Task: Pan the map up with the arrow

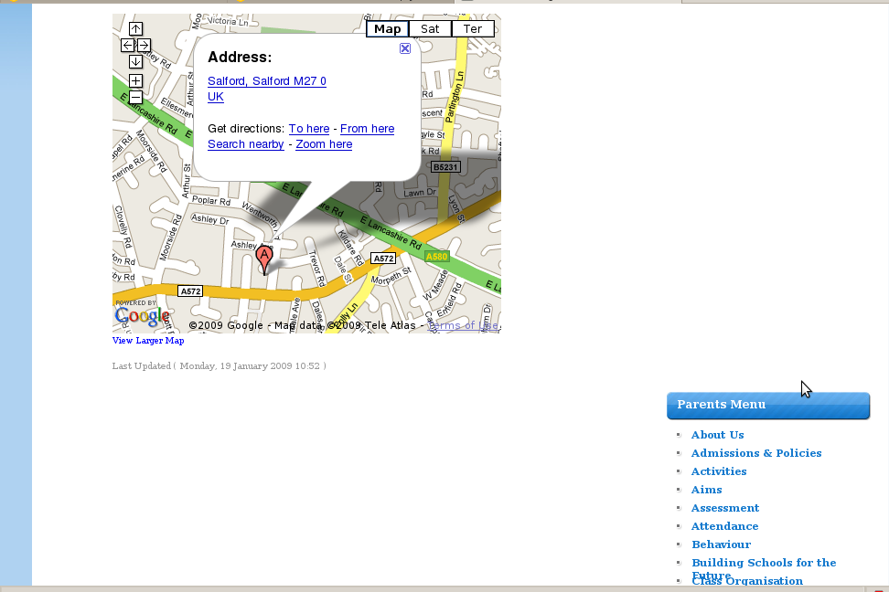Action: click(x=135, y=29)
